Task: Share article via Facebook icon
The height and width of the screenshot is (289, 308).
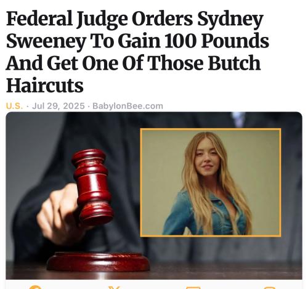Action: pyautogui.click(x=35, y=287)
